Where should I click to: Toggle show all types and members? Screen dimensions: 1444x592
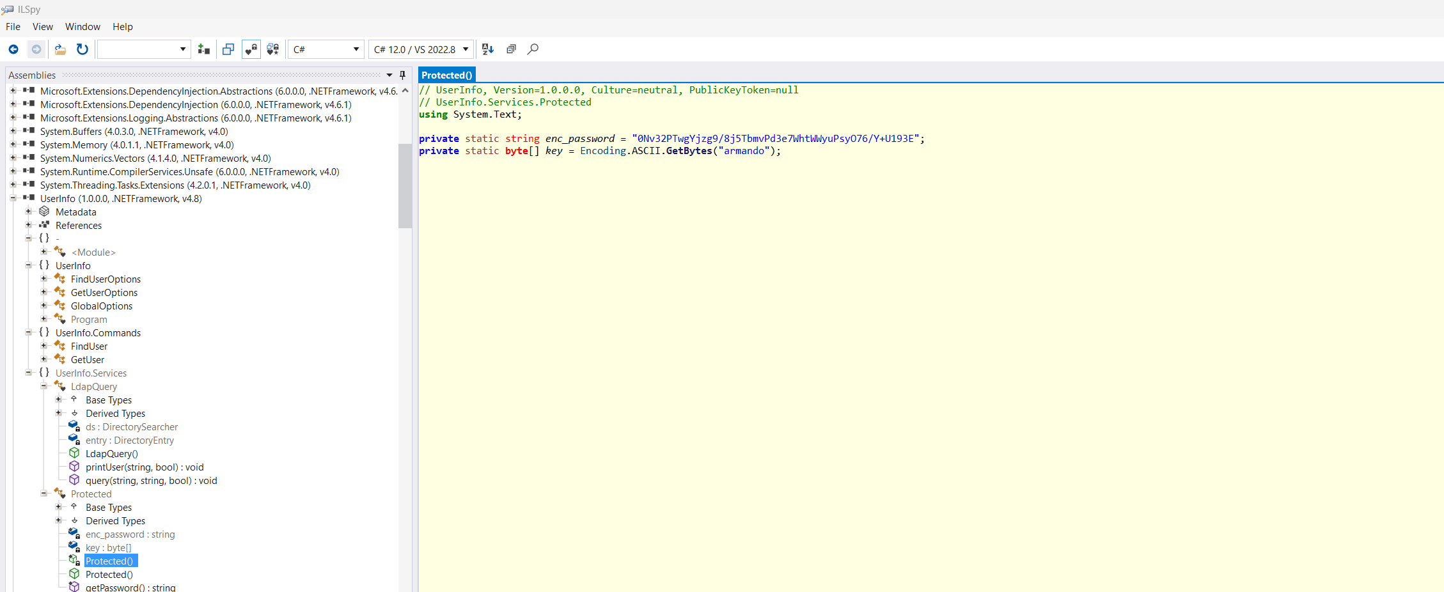click(x=273, y=49)
